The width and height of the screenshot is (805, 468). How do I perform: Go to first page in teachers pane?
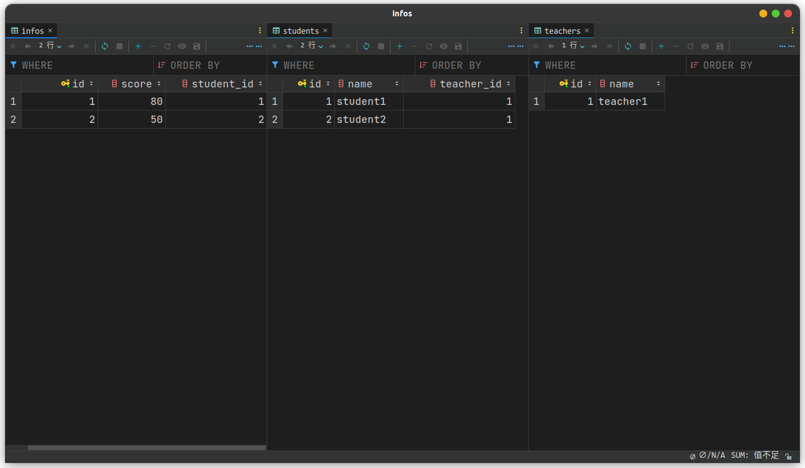(x=536, y=46)
